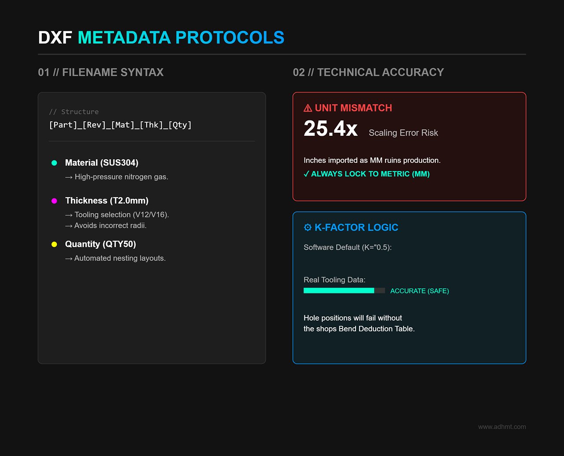The height and width of the screenshot is (456, 564).
Task: Click the ACCURATE (SAFE) label
Action: (x=419, y=291)
